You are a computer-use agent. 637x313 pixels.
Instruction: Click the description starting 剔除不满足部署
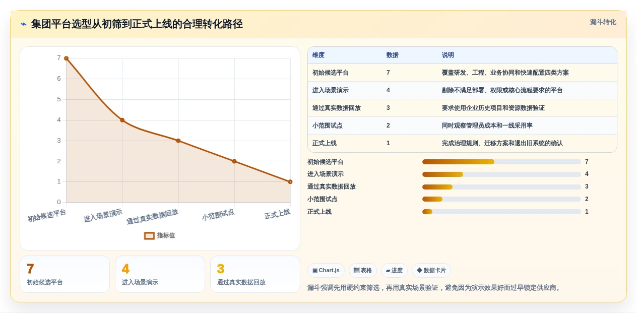click(x=502, y=90)
